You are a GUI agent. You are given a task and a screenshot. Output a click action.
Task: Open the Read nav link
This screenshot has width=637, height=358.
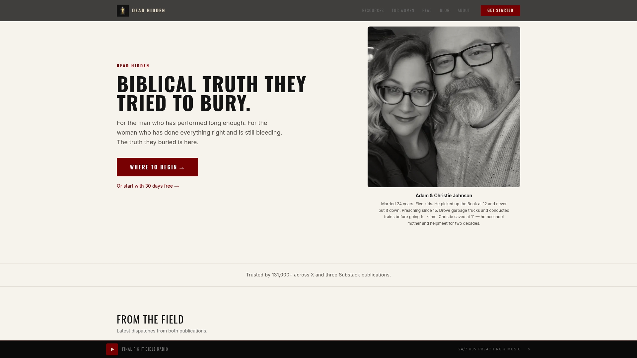coord(427,11)
